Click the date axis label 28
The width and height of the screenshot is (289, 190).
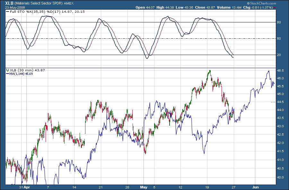127,187
